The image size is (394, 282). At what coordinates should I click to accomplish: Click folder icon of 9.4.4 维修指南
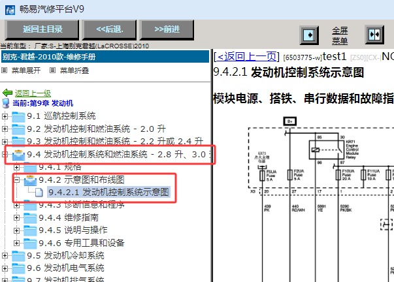pyautogui.click(x=30, y=218)
